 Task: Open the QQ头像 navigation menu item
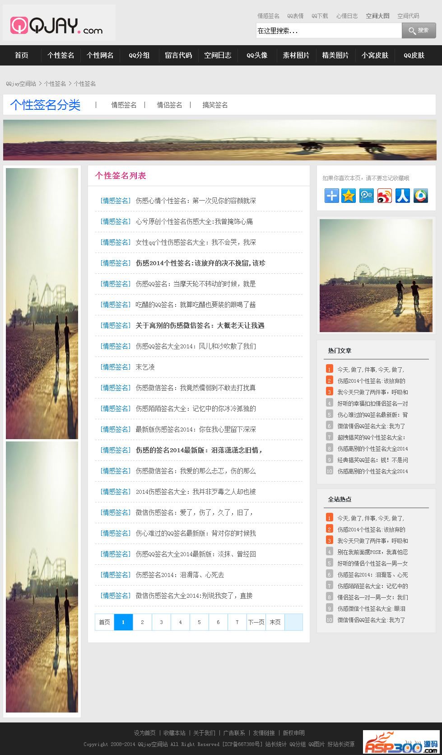[x=257, y=55]
